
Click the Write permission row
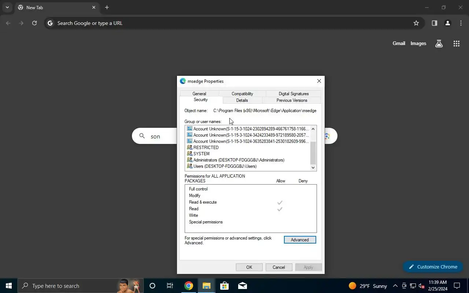point(251,215)
